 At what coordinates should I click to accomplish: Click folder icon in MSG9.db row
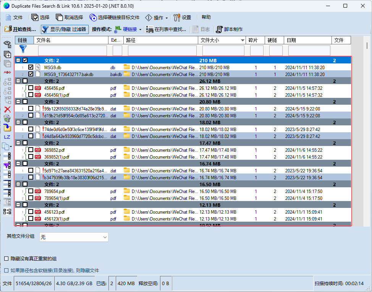[x=127, y=67]
